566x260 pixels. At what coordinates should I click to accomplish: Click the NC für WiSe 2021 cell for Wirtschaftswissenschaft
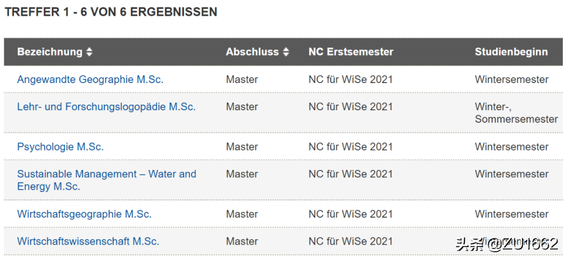[350, 241]
